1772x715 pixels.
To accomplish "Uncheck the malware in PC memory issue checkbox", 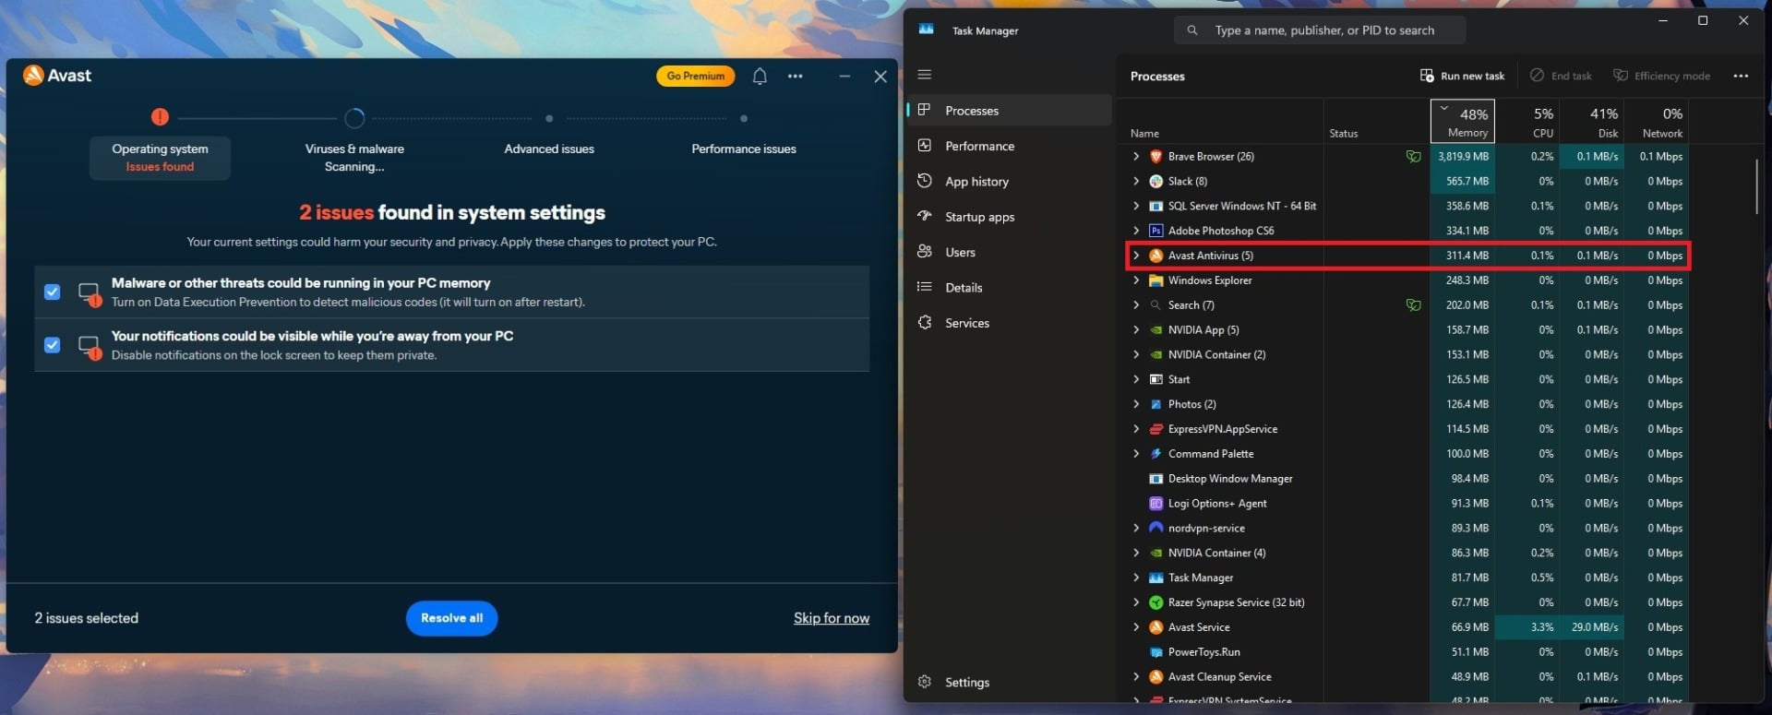I will (x=53, y=292).
